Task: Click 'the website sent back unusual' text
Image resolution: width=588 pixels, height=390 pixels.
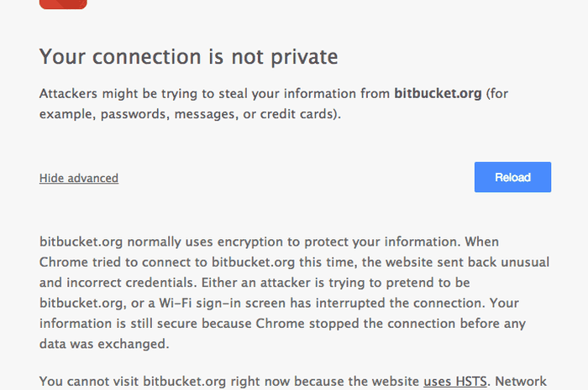Action: click(x=455, y=262)
